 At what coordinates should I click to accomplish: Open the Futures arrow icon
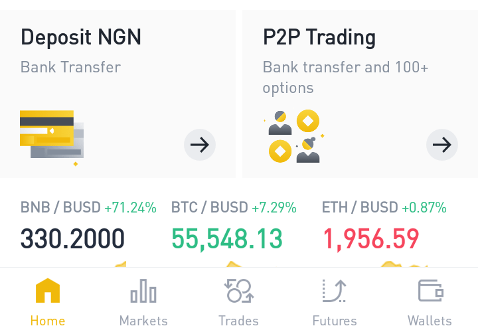pos(335,291)
